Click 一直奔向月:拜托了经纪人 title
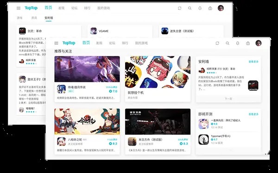The width and height of the screenshot is (278, 173). tap(226, 120)
